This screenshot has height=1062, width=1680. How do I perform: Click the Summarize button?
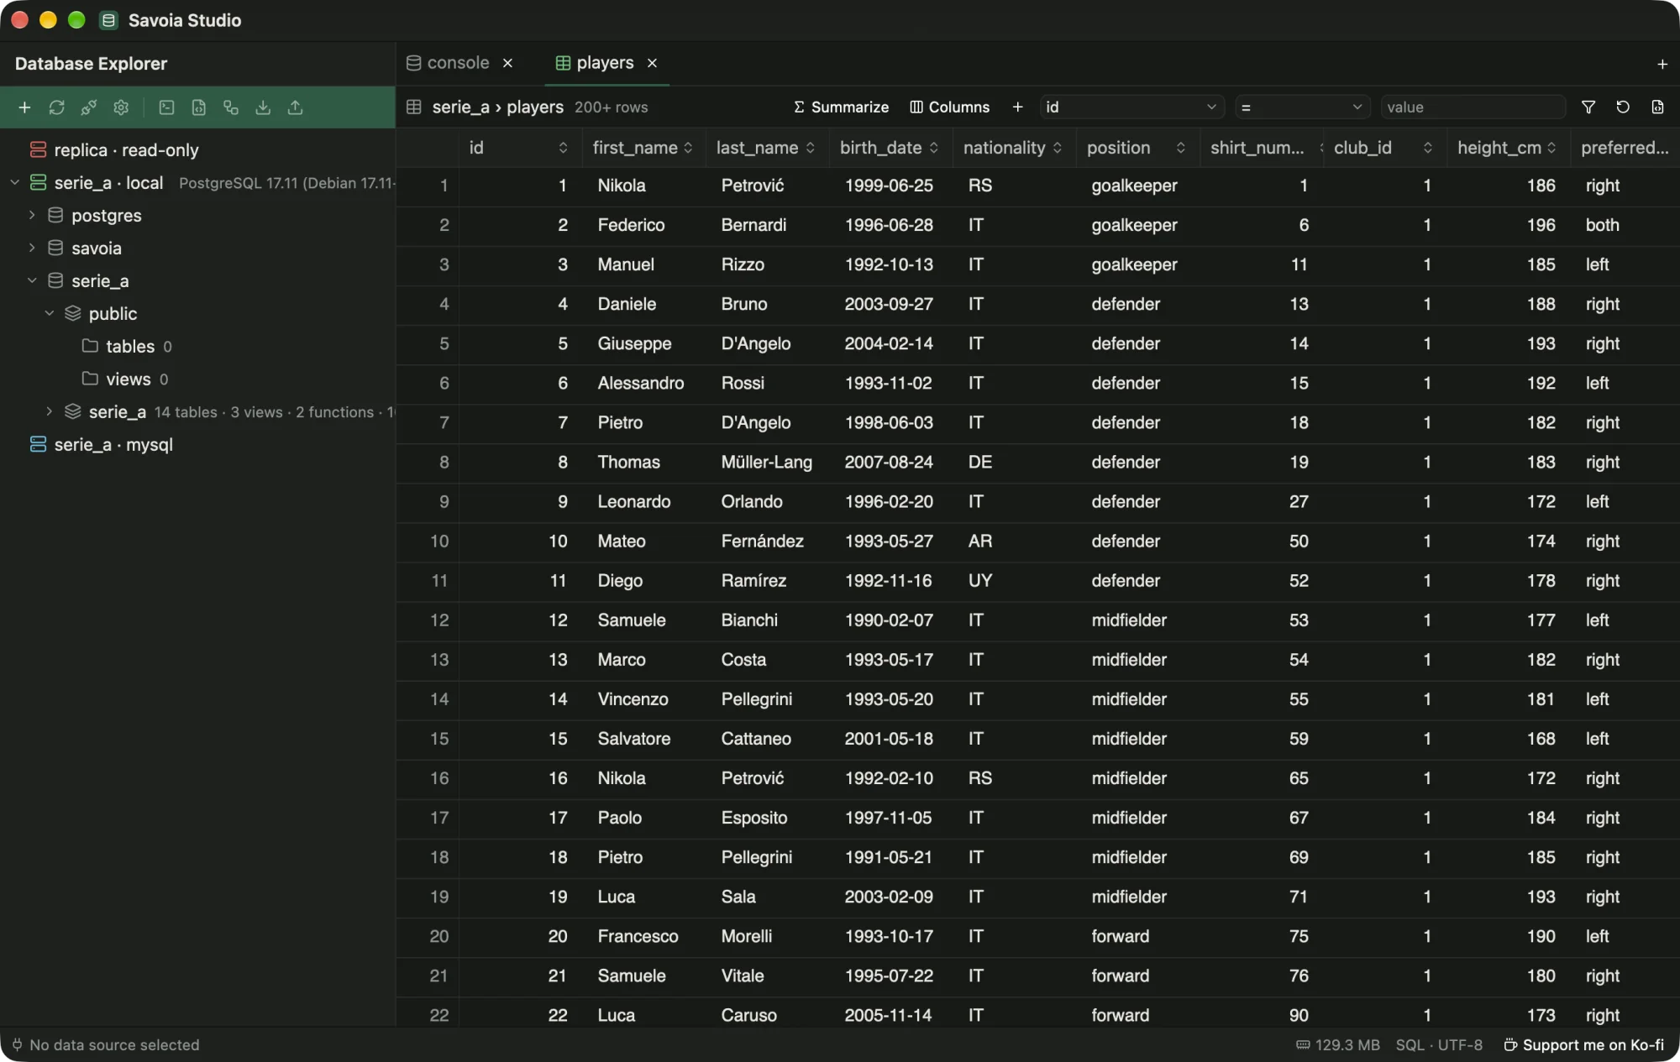(x=841, y=107)
